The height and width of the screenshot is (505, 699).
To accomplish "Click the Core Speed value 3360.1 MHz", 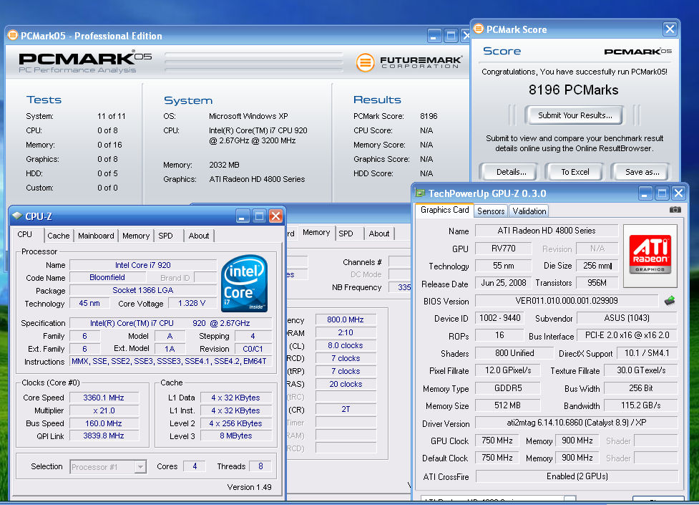I will tap(104, 398).
